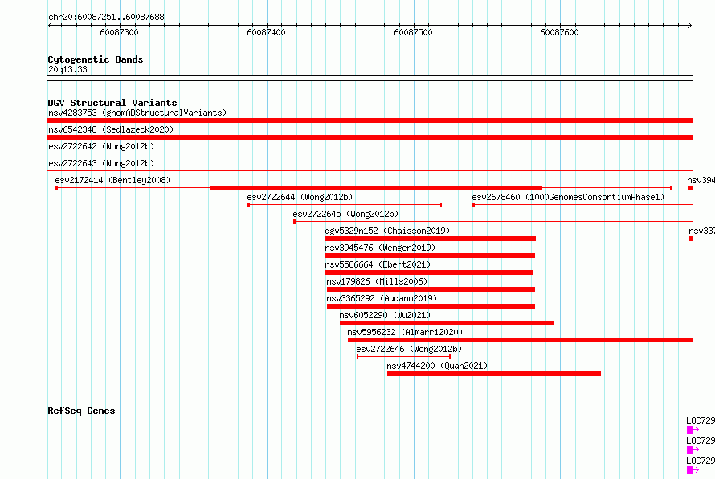Select the nsv4744200 (Quan2021) label

click(x=437, y=366)
